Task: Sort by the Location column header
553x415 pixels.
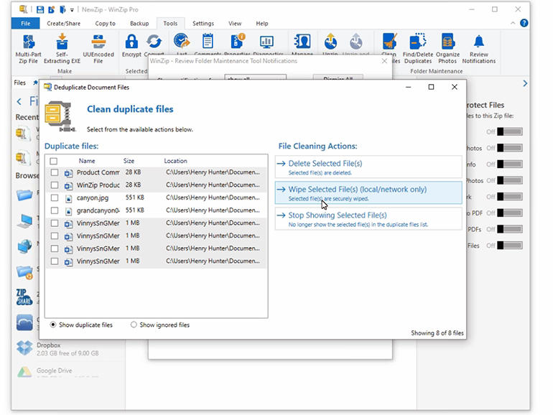Action: (175, 161)
